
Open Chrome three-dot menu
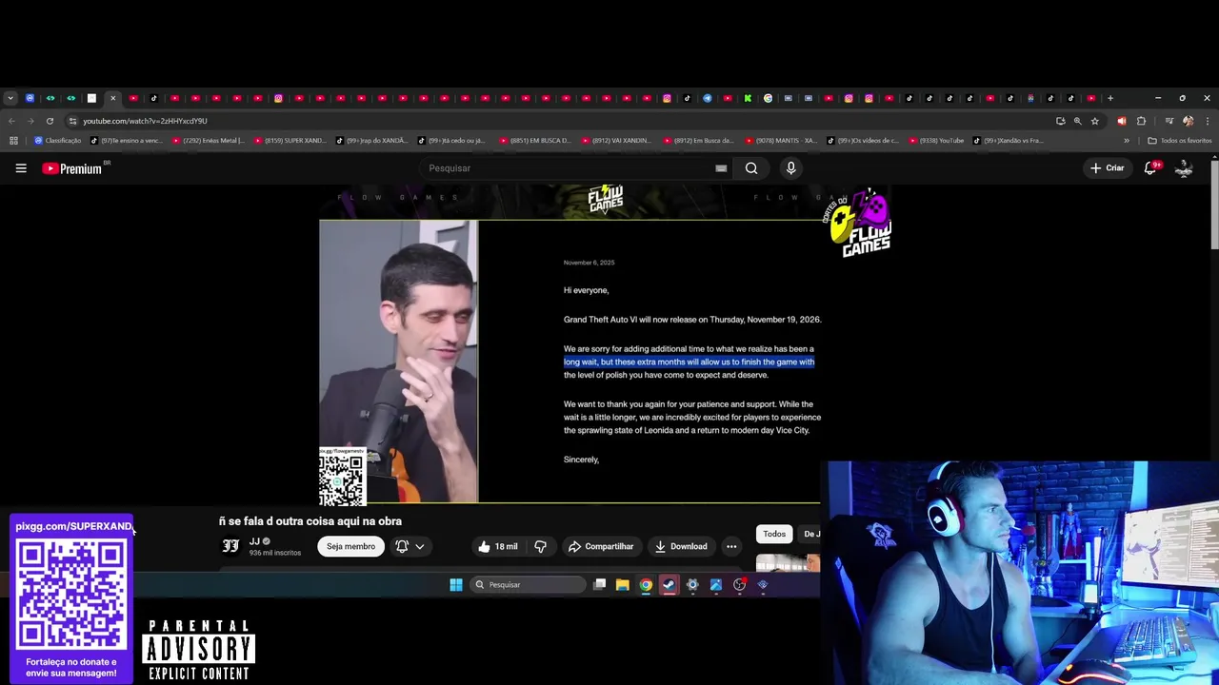click(1208, 121)
